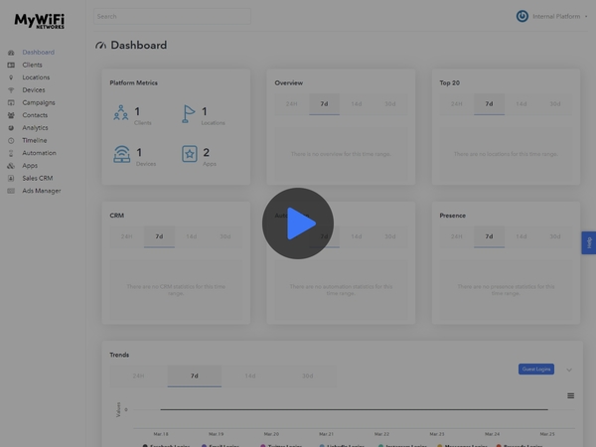Viewport: 596px width, 447px height.
Task: Click the Guest Logins button
Action: click(x=536, y=370)
